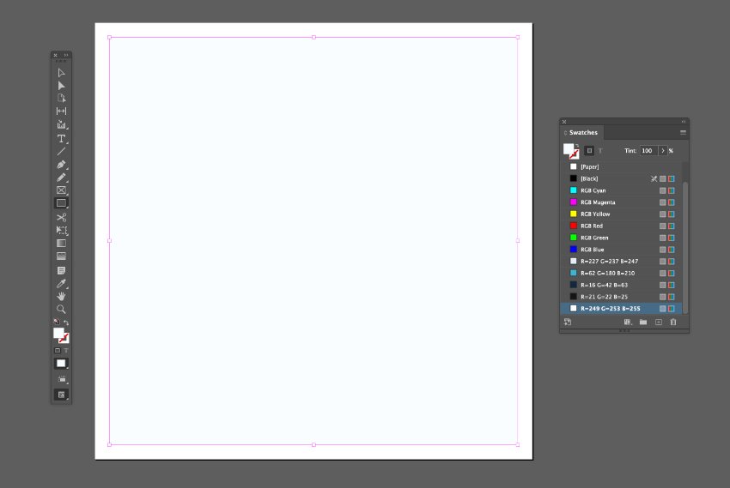Select the RGB Red swatch
The width and height of the screenshot is (730, 488).
(x=622, y=226)
